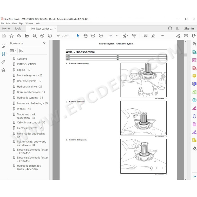Activate the Hand pan tool
The width and height of the screenshot is (197, 197).
[86, 36]
